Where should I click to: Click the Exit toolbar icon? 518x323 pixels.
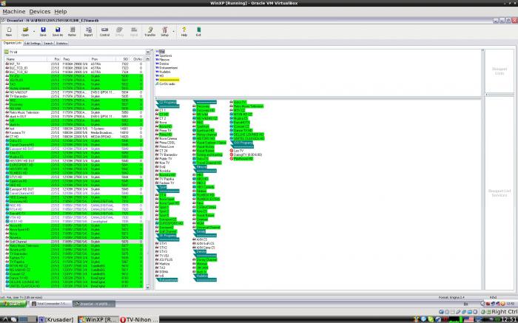click(198, 32)
